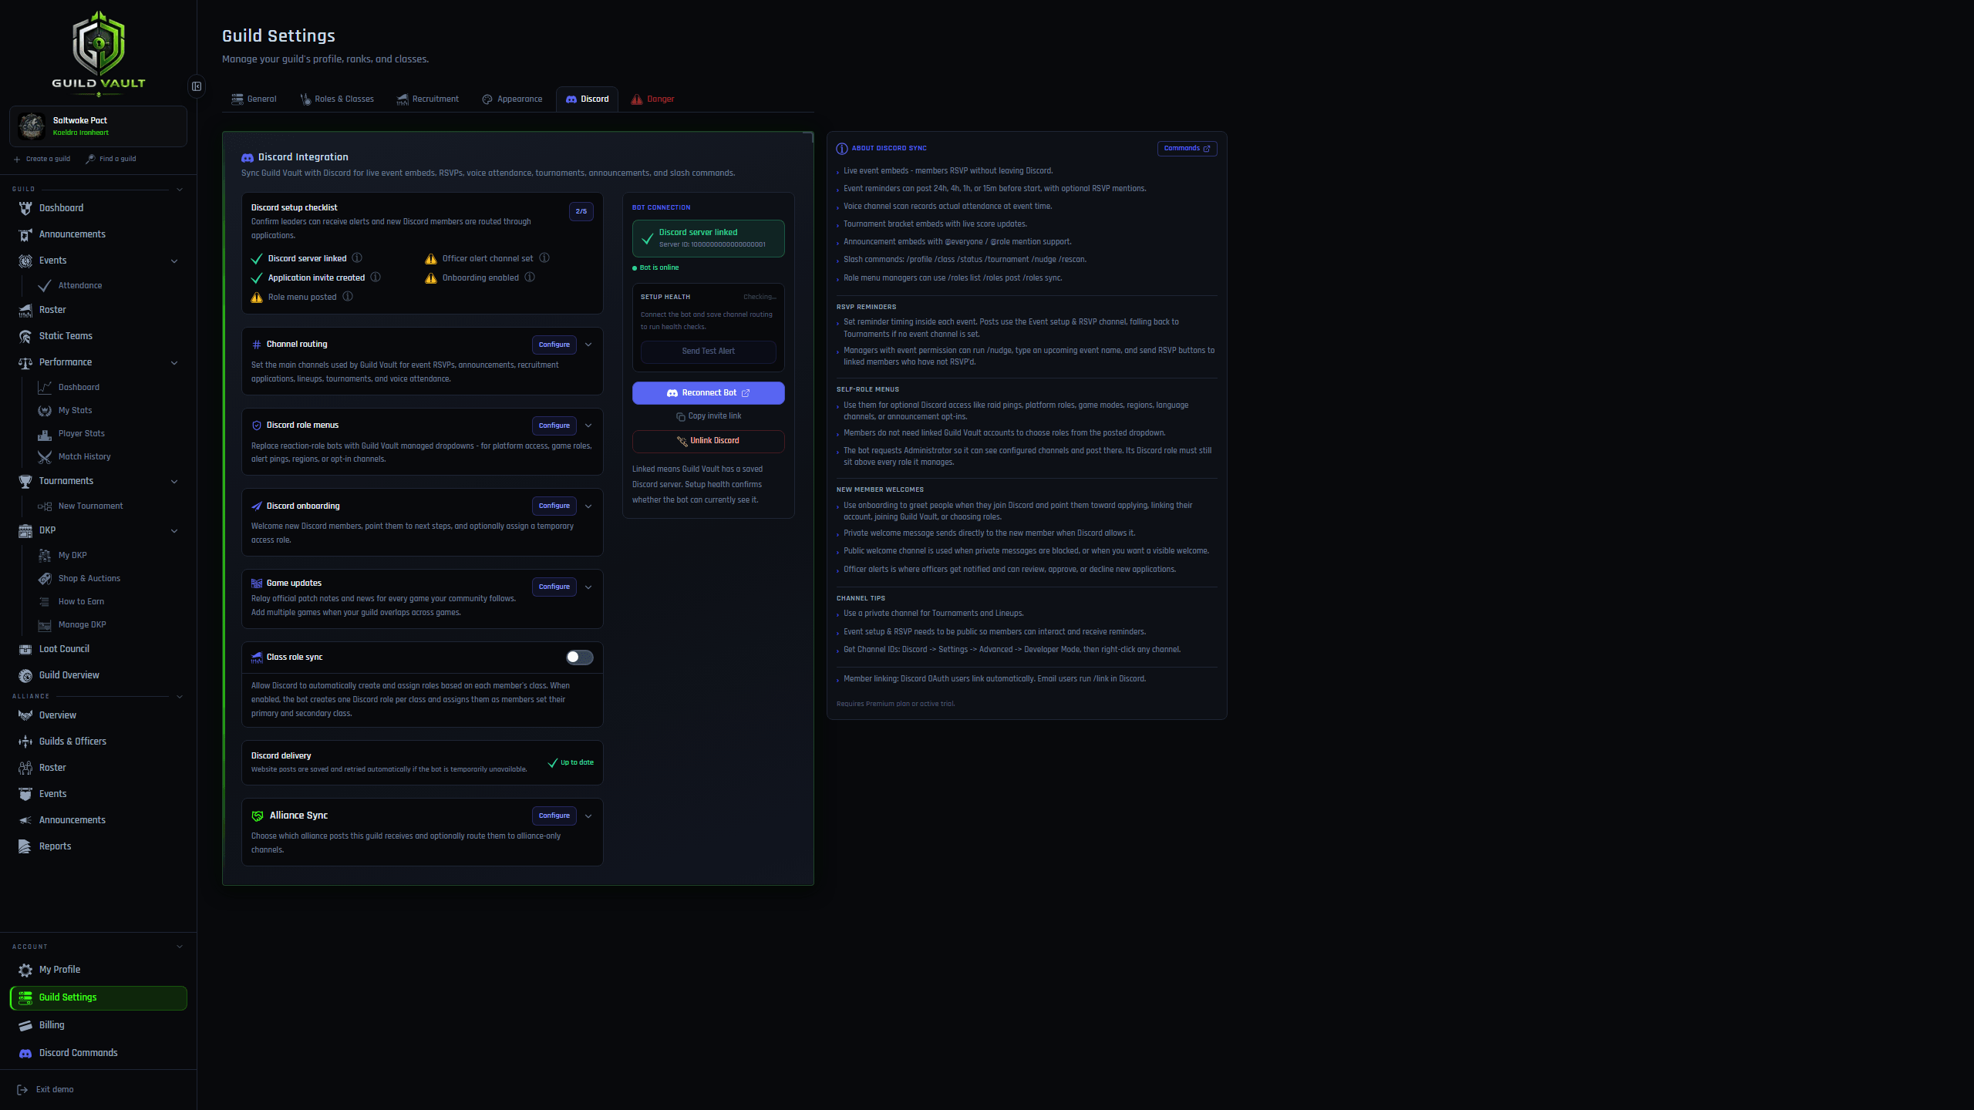Click Create a guild link
The width and height of the screenshot is (1974, 1110).
(42, 159)
